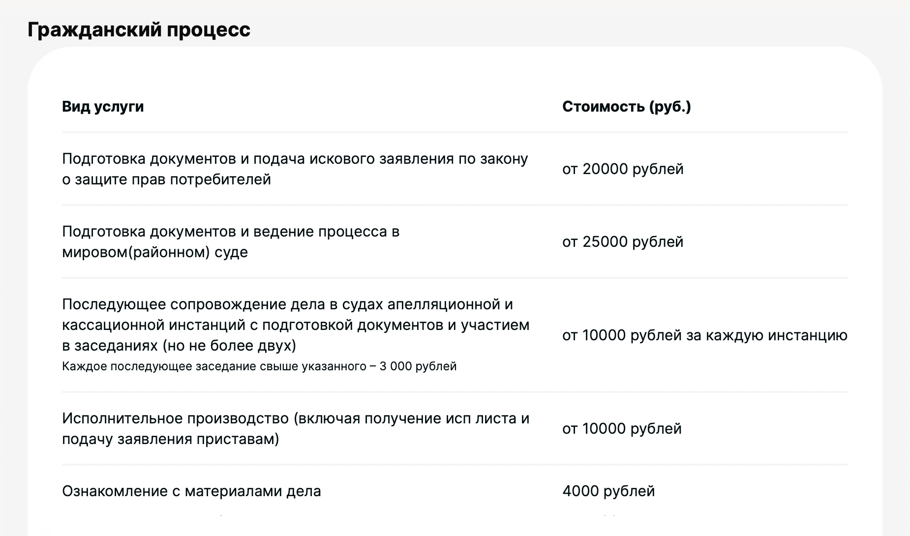Click the 'от 25000 рублей' price
Viewport: 910px width, 536px height.
[x=623, y=242]
